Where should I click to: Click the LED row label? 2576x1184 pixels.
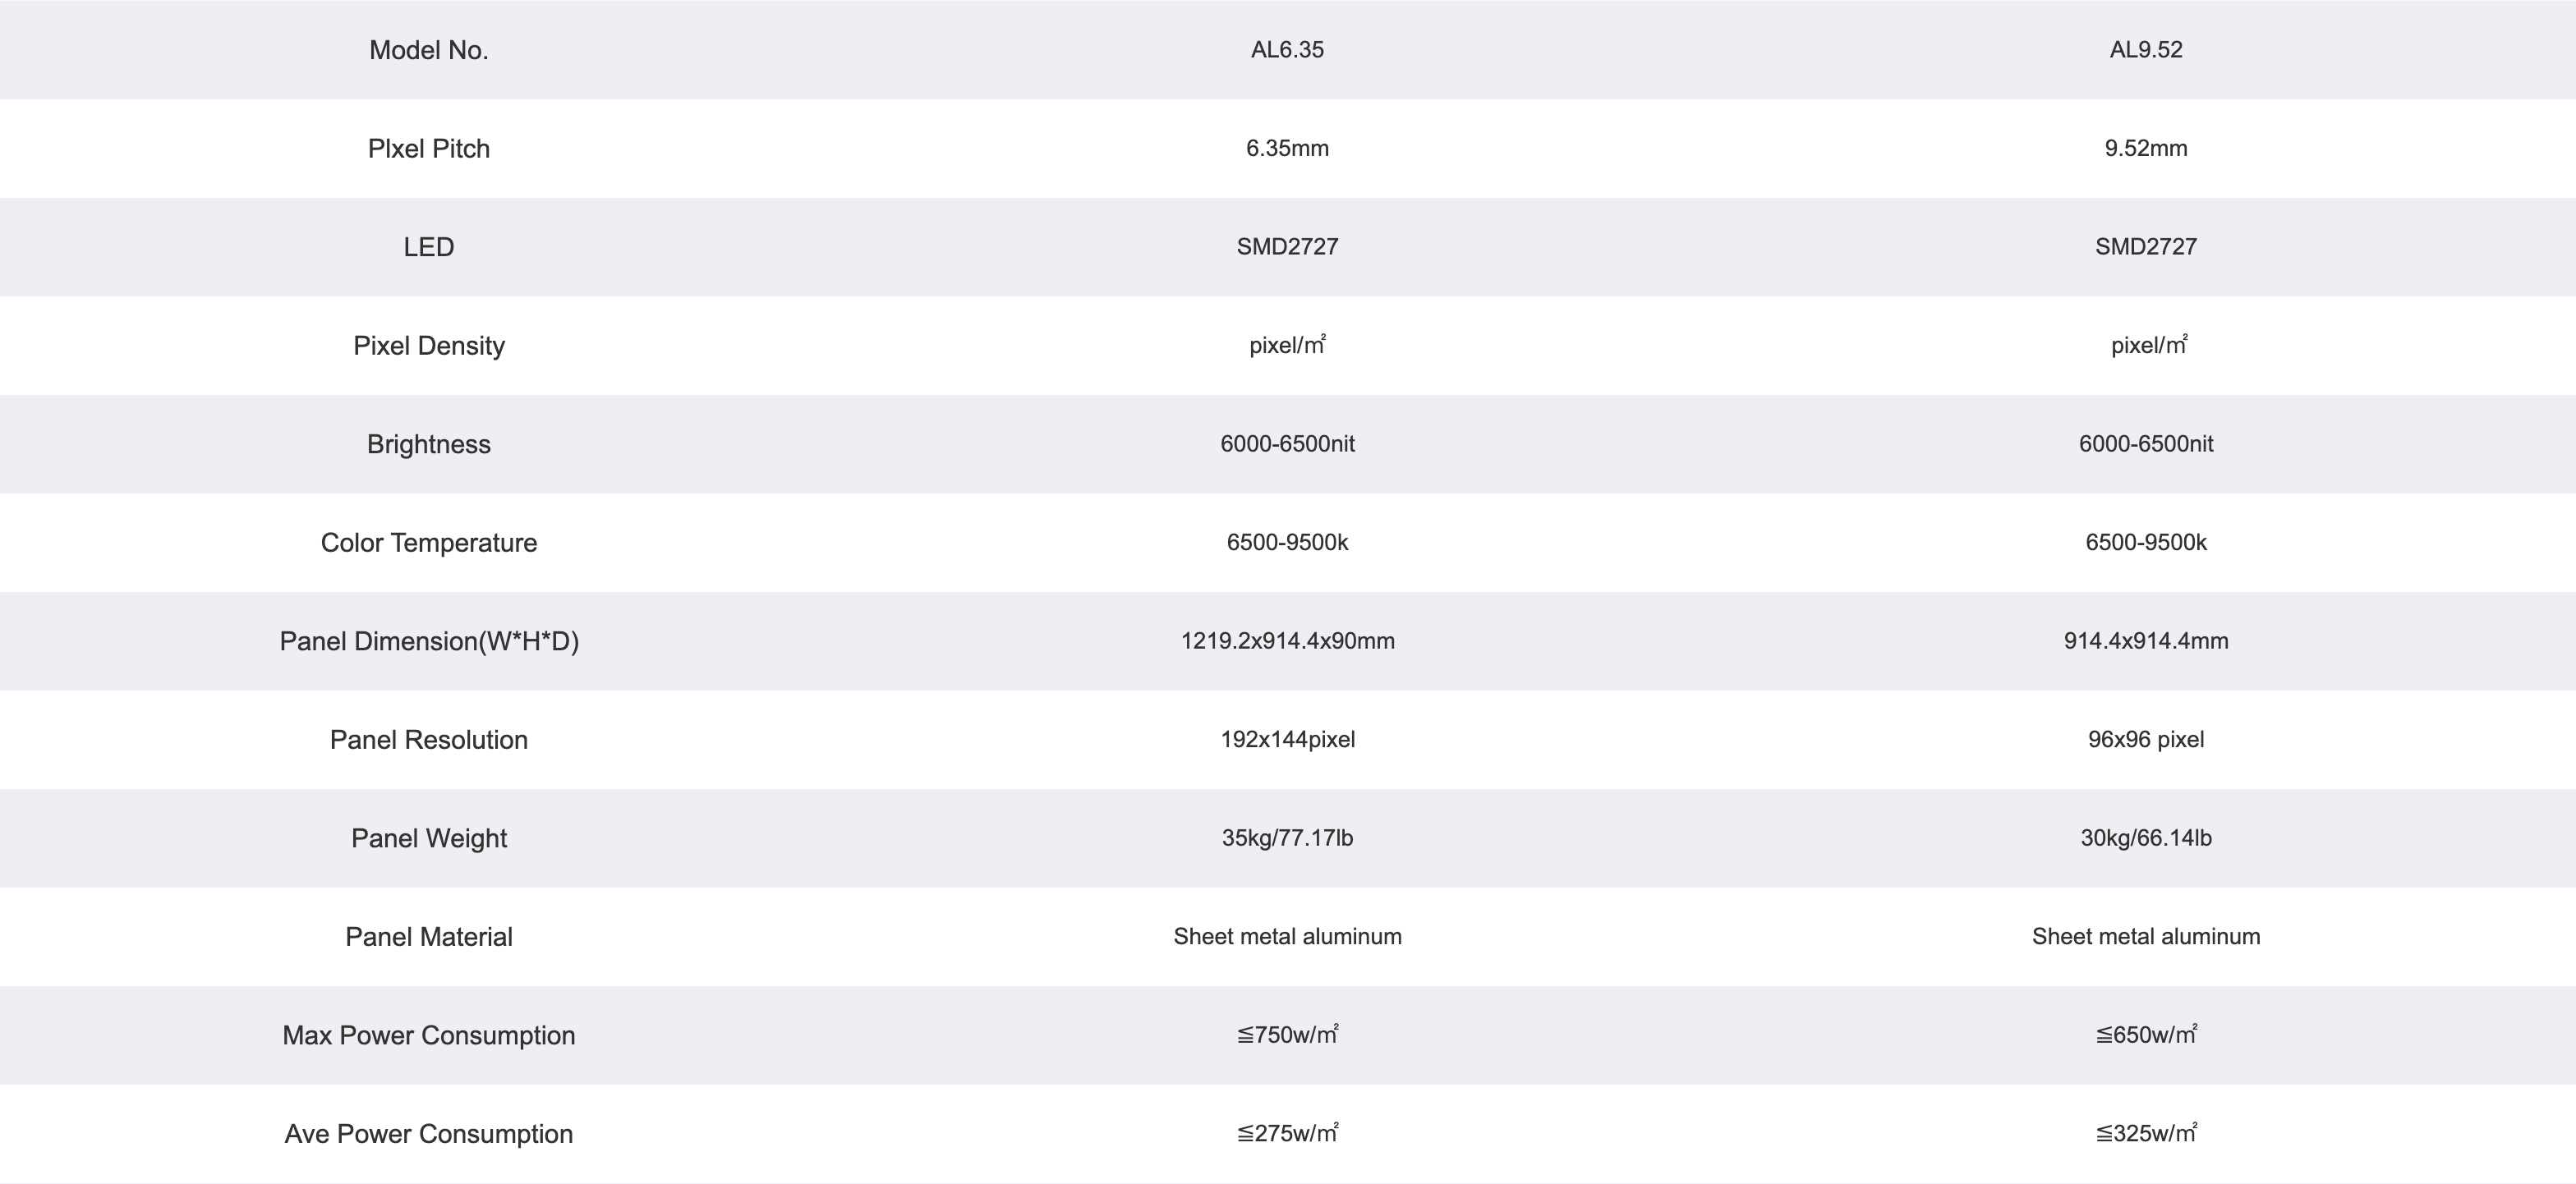[x=429, y=247]
